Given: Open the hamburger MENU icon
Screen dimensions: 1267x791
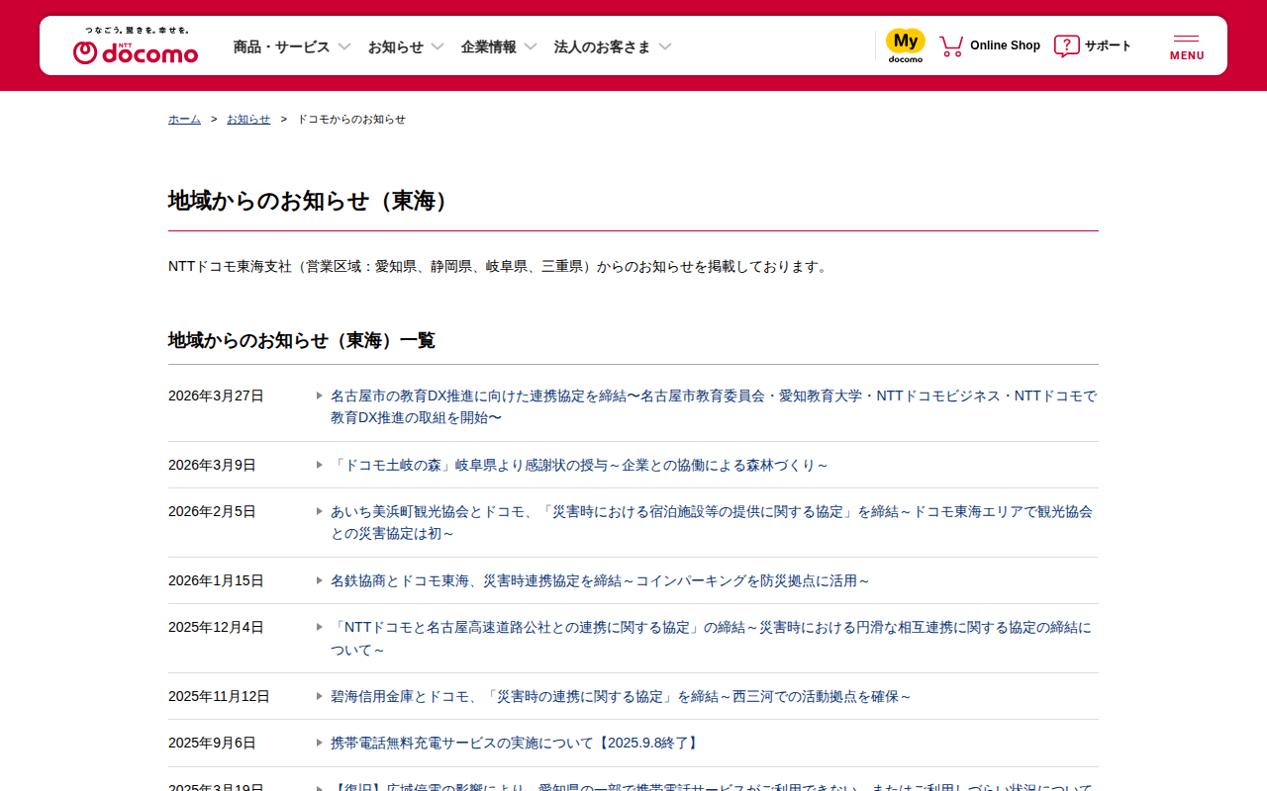Looking at the screenshot, I should tap(1186, 39).
